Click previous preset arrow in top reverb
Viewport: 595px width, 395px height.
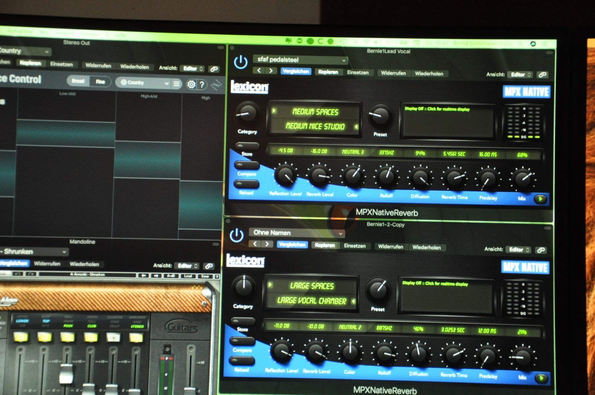[259, 71]
